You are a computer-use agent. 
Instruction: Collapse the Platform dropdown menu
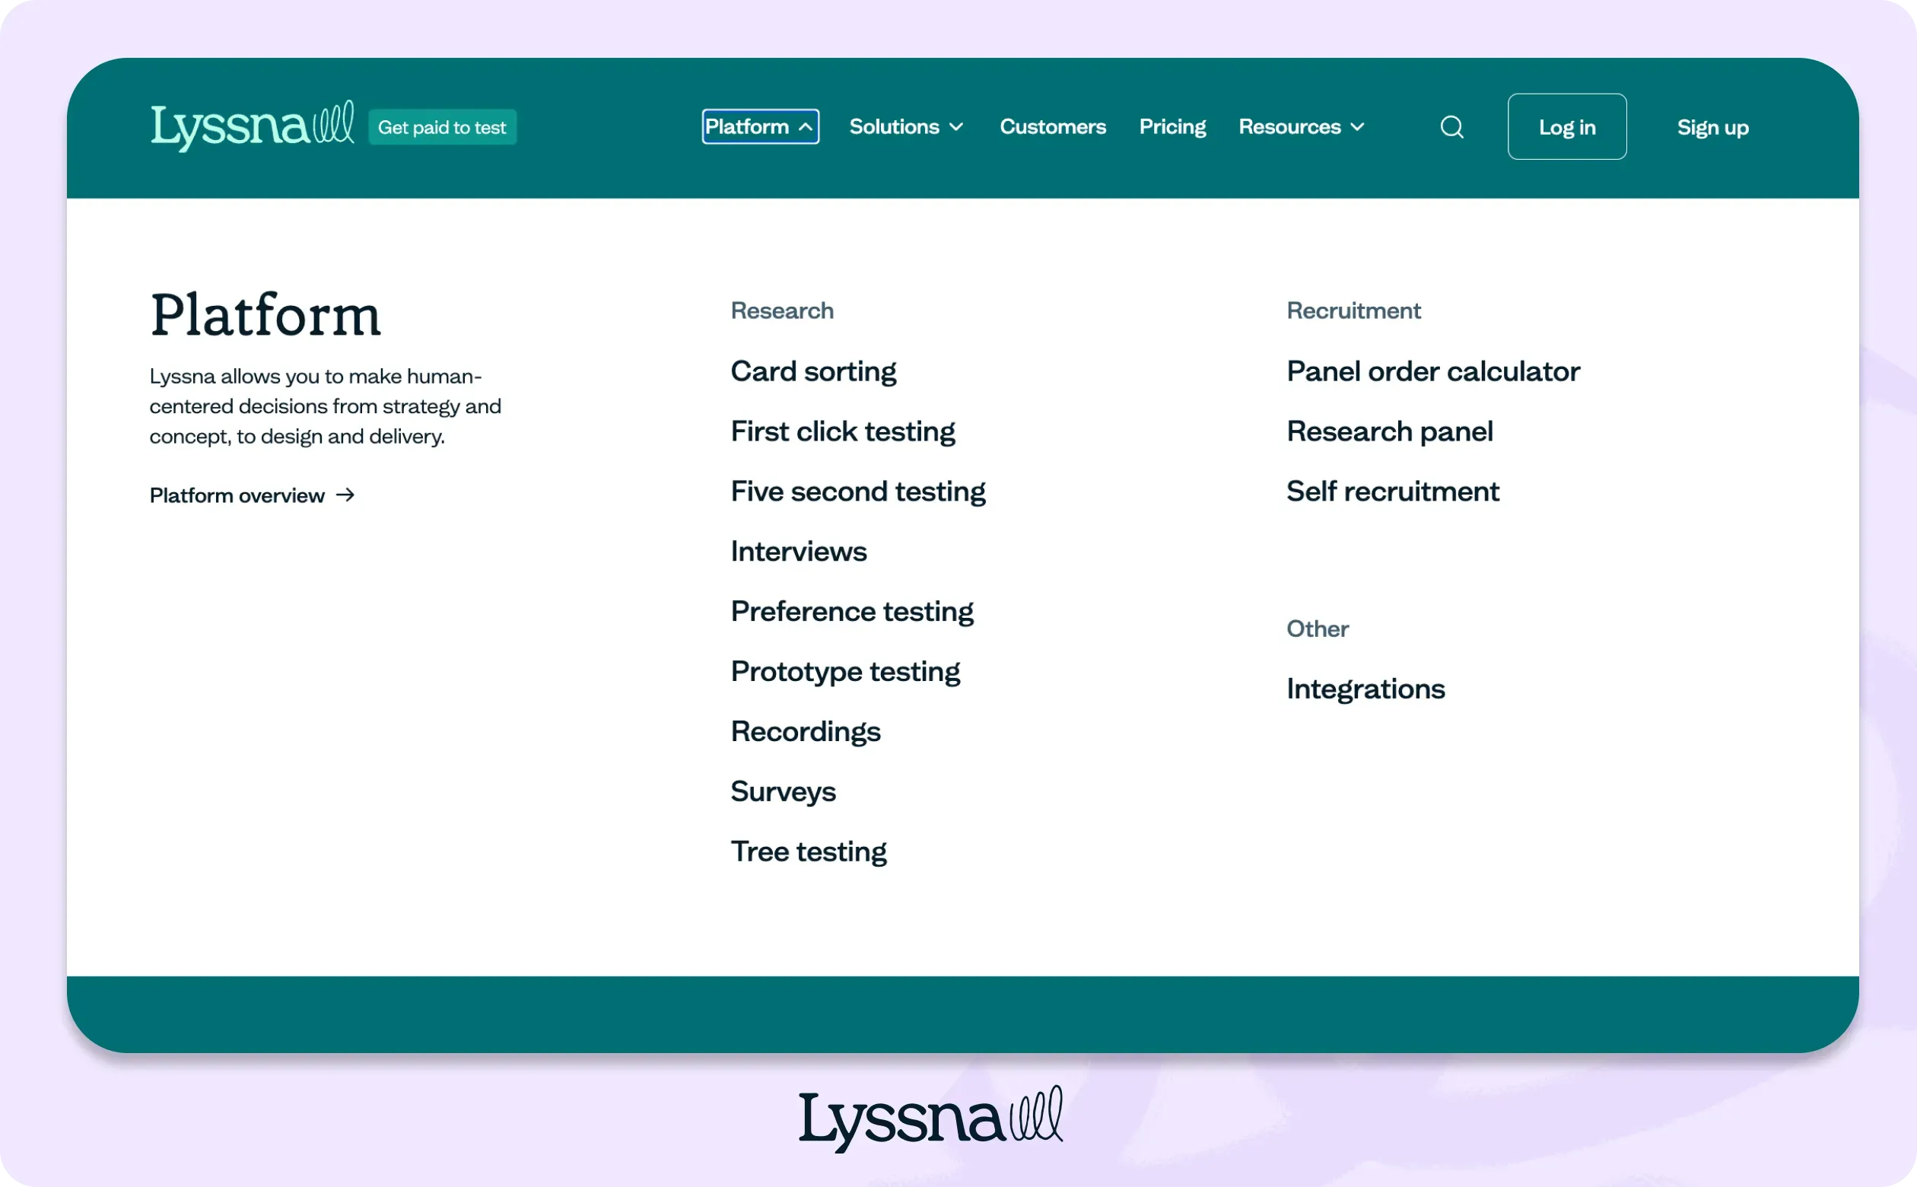(x=760, y=127)
